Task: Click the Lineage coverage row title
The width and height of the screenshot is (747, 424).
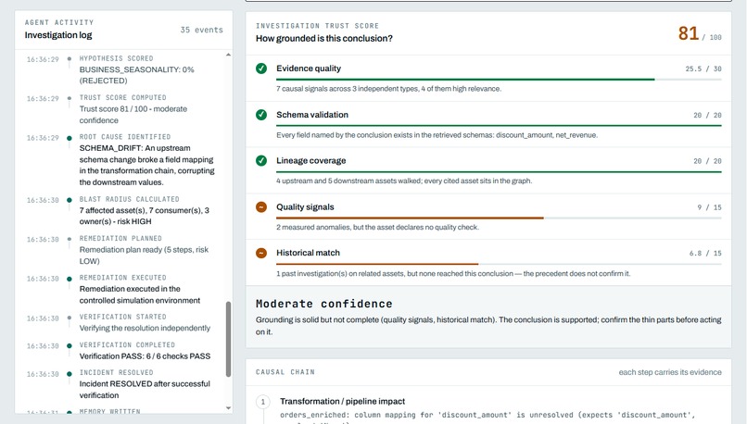Action: pos(311,161)
